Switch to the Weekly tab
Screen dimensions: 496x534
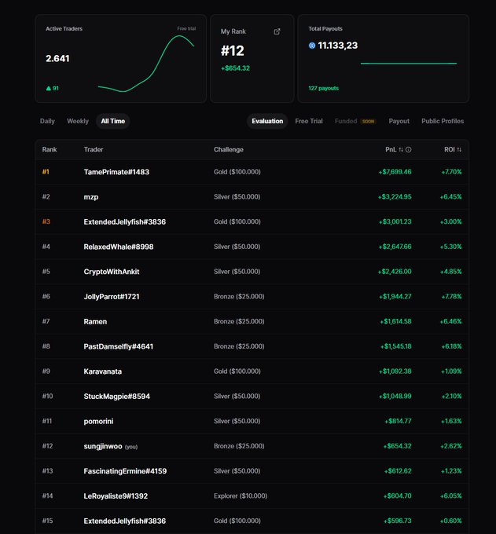[78, 121]
